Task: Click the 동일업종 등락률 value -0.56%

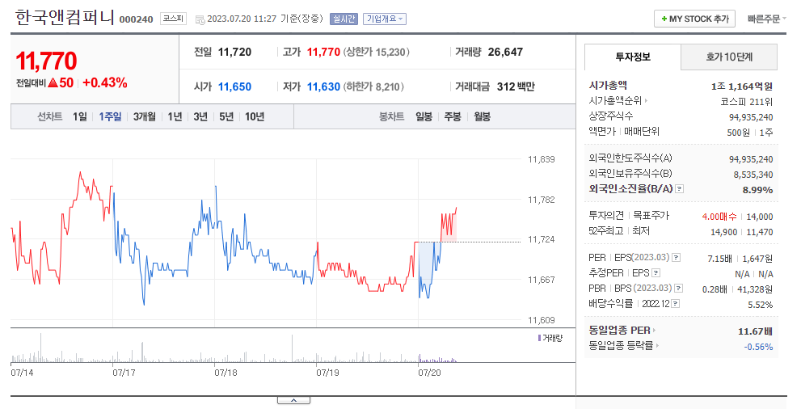Action: [x=758, y=347]
